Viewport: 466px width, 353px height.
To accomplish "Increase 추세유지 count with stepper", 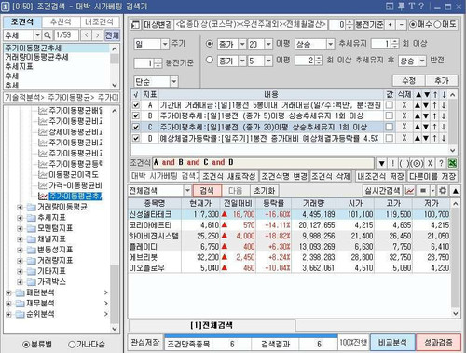I will click(395, 42).
